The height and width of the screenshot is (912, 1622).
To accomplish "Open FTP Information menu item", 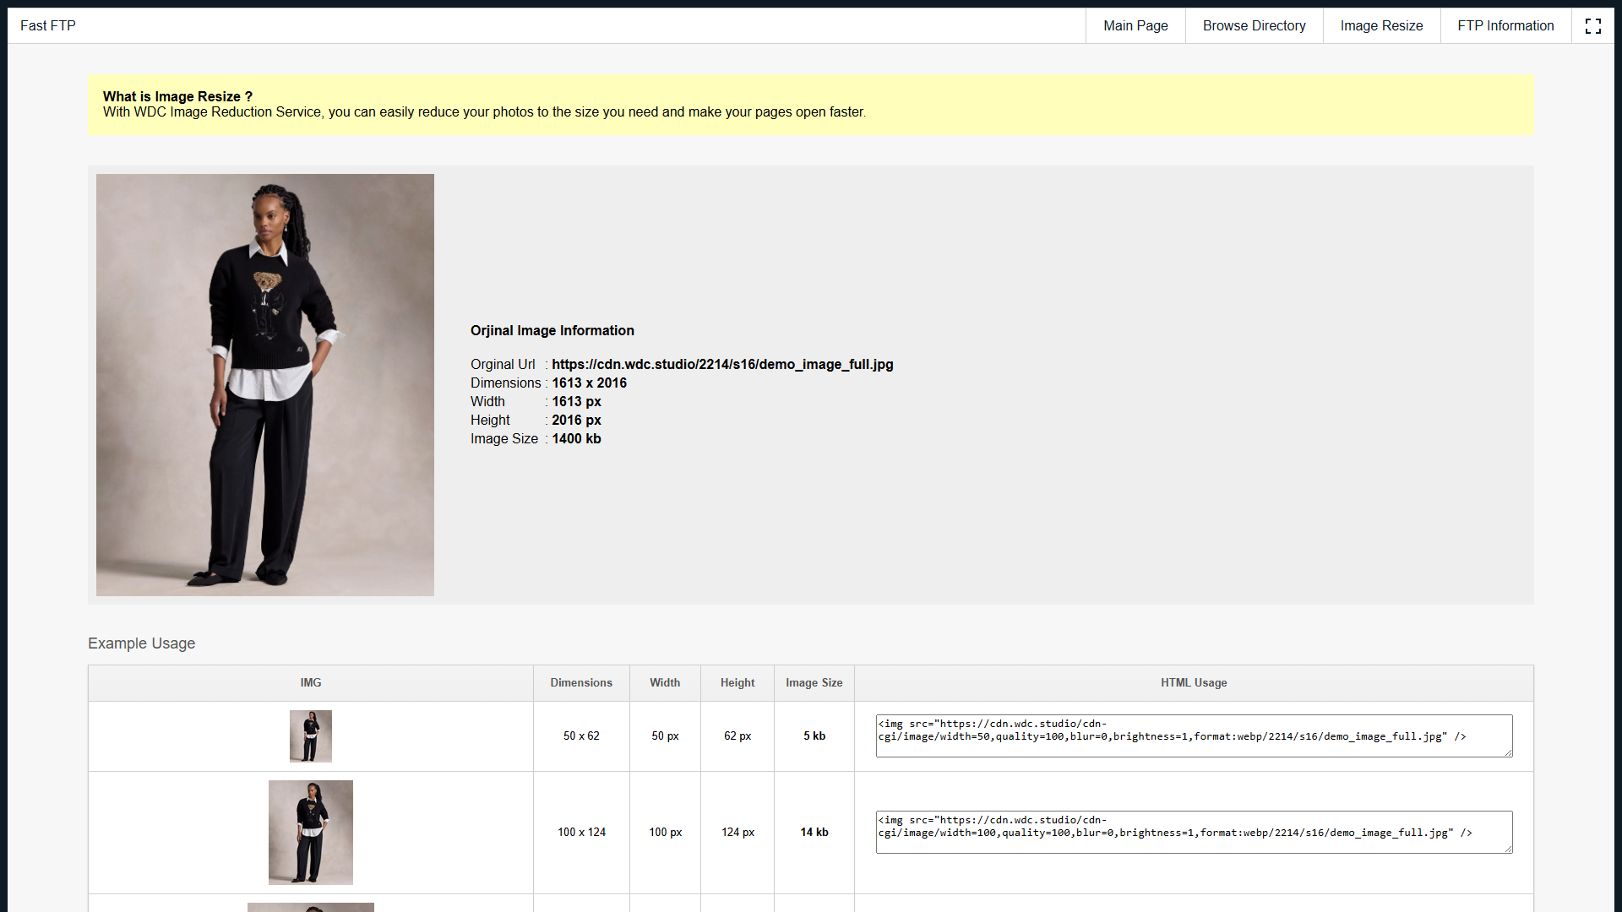I will [1505, 26].
